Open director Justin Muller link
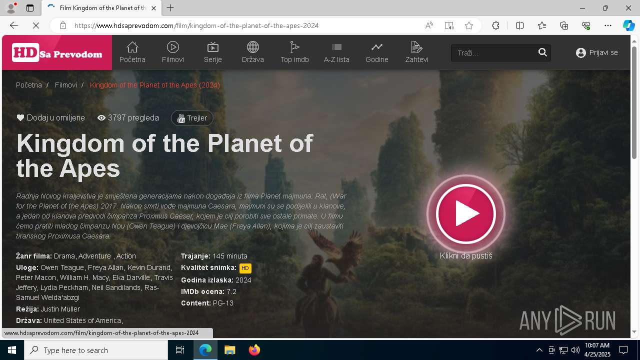Screen dimensions: 640x360 click(x=60, y=309)
